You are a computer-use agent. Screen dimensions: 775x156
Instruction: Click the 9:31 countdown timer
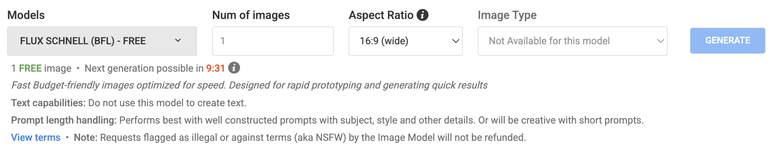pos(215,68)
